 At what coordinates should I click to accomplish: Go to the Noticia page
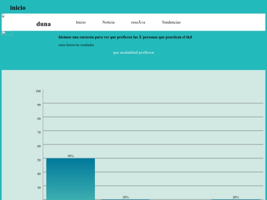click(108, 22)
